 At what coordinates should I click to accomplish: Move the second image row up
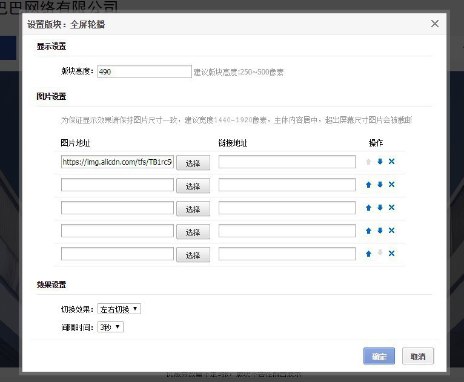(x=368, y=185)
